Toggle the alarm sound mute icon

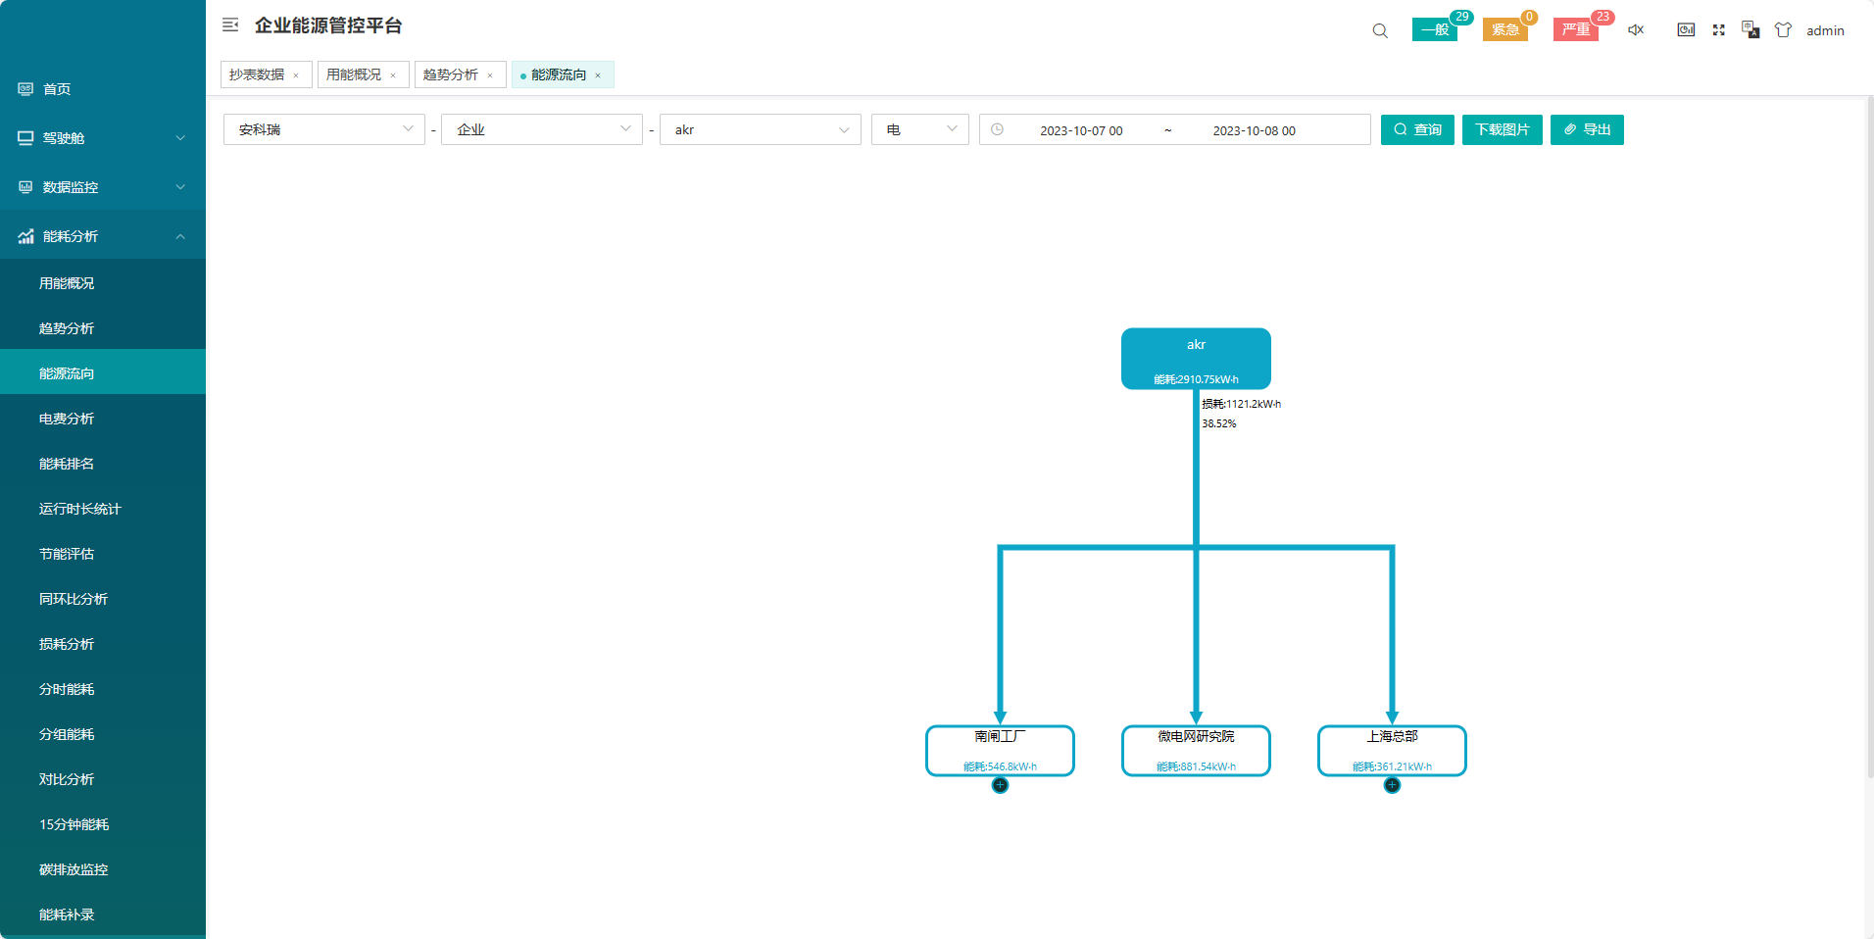pyautogui.click(x=1636, y=30)
